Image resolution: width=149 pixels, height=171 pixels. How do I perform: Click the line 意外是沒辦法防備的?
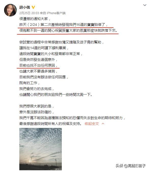pos(37,112)
